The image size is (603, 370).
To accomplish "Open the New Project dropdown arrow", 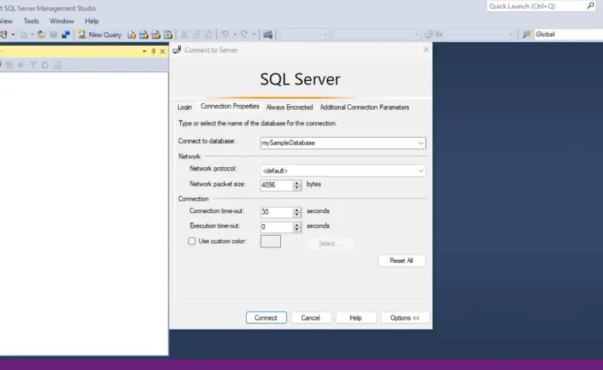I will [x=13, y=35].
